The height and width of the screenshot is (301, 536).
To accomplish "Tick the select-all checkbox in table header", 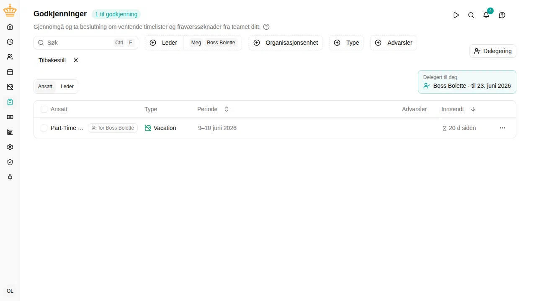I will coord(44,109).
